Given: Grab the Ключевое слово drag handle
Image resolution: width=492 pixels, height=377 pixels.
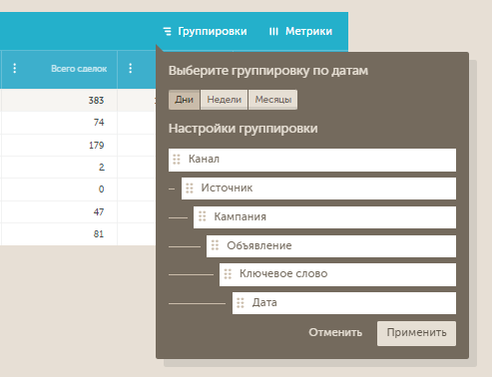Looking at the screenshot, I should pos(228,274).
